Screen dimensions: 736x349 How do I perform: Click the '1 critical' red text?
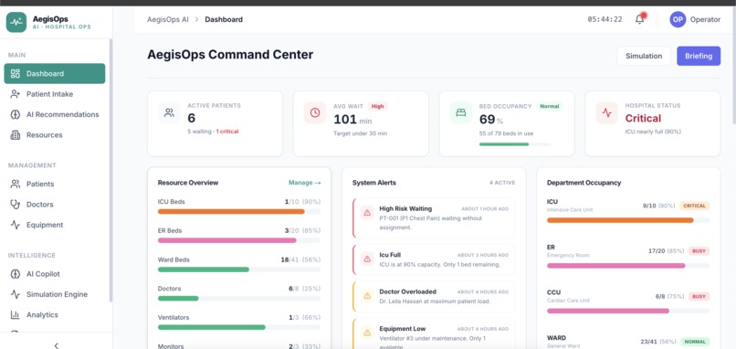coord(227,132)
